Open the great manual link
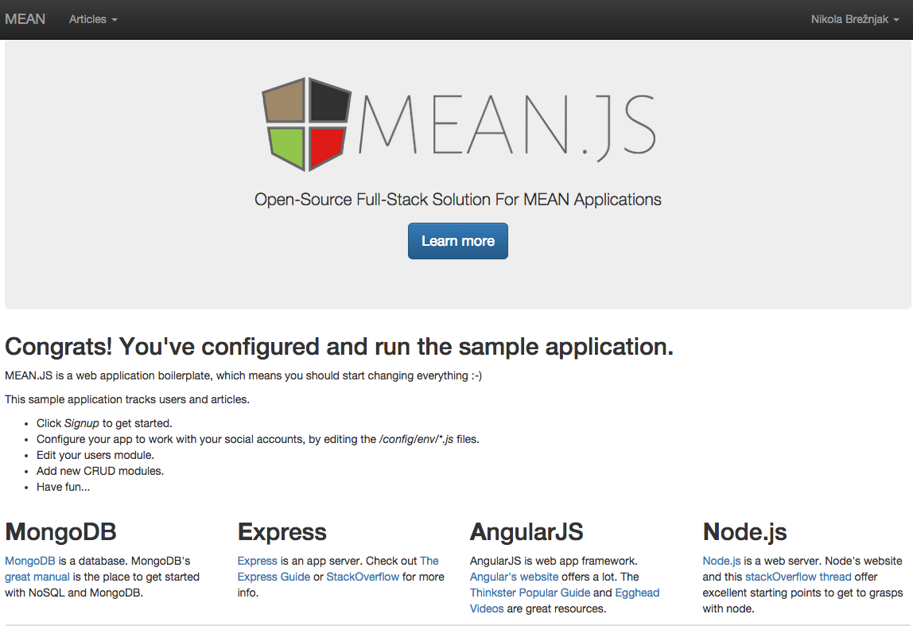This screenshot has height=626, width=913. (x=37, y=577)
